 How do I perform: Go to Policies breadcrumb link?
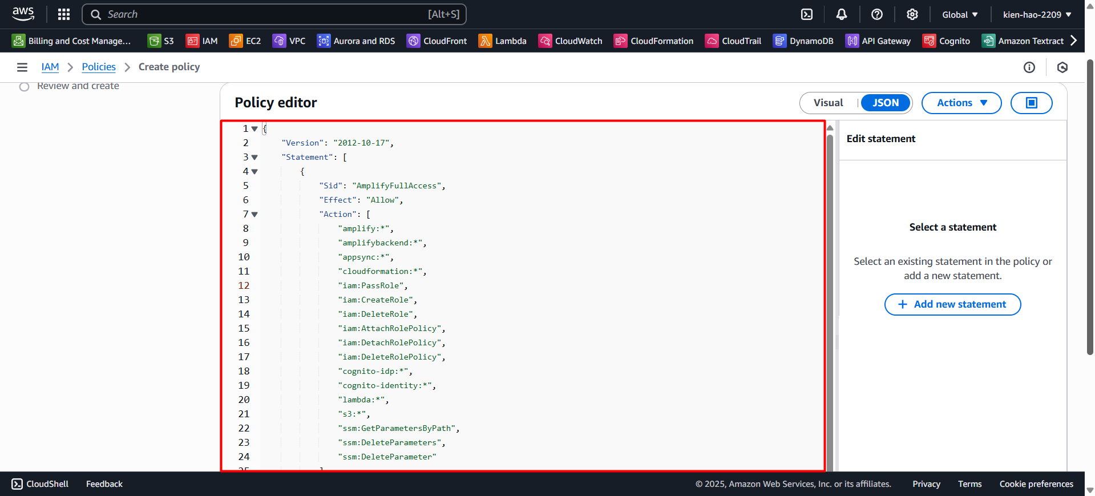pyautogui.click(x=99, y=67)
